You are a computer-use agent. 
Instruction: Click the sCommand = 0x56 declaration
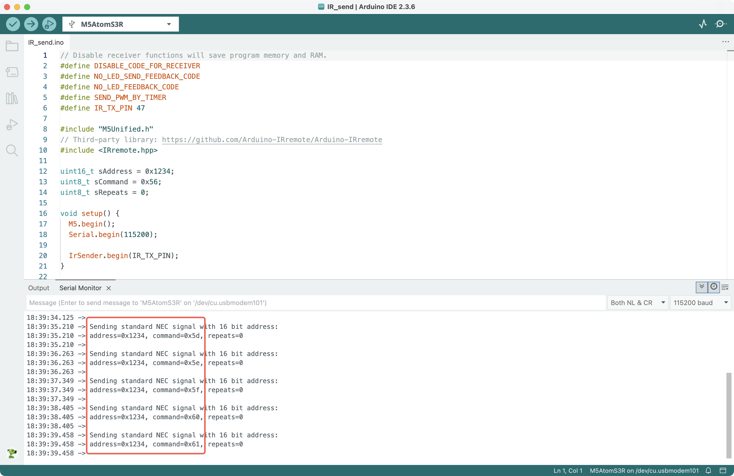(111, 182)
